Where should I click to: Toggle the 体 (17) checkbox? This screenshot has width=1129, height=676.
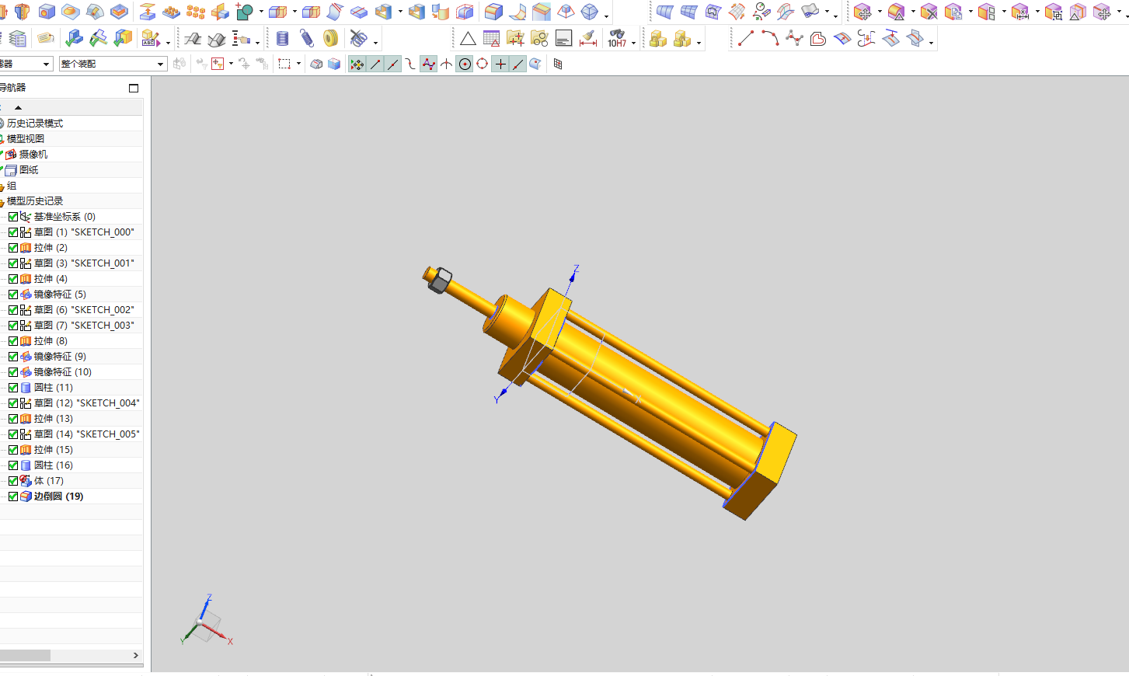[x=13, y=481]
